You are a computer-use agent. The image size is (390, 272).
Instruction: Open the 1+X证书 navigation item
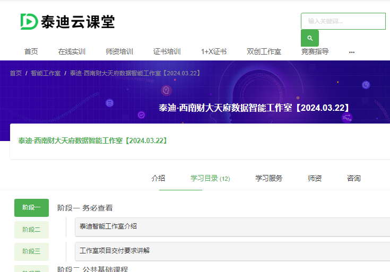pyautogui.click(x=214, y=51)
